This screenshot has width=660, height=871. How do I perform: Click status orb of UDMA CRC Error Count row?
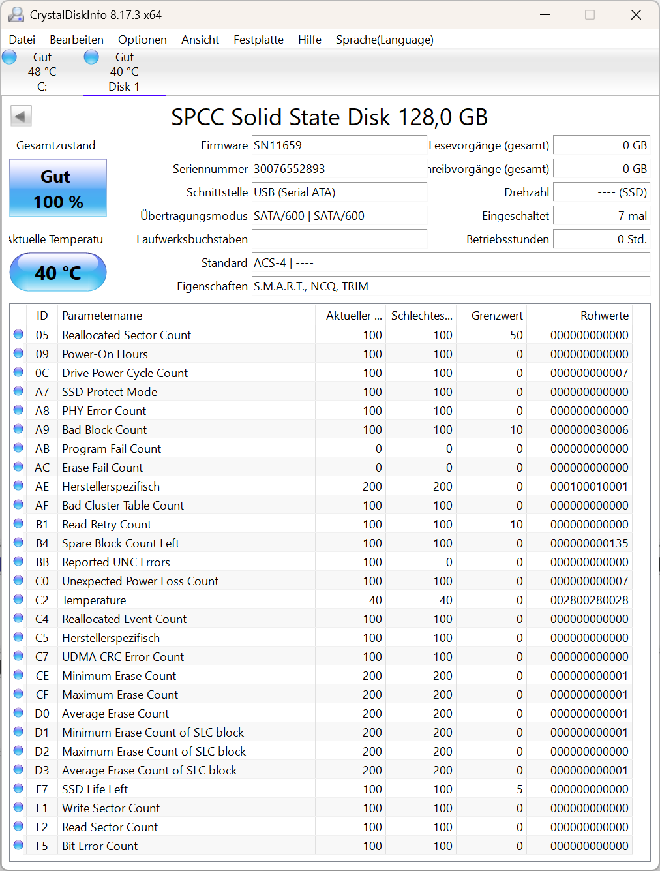coord(18,656)
